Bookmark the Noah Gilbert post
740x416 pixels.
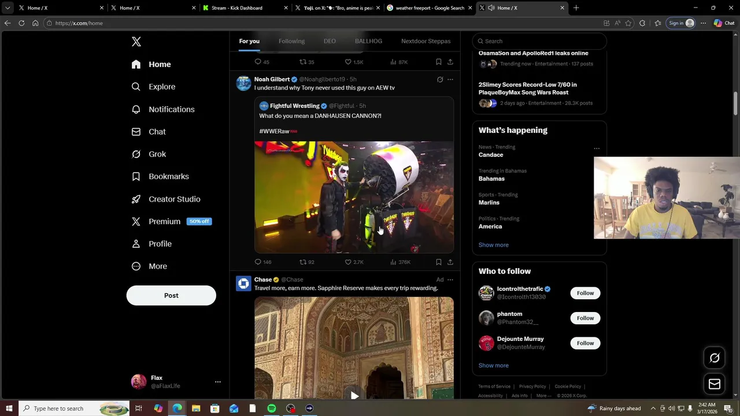(439, 262)
